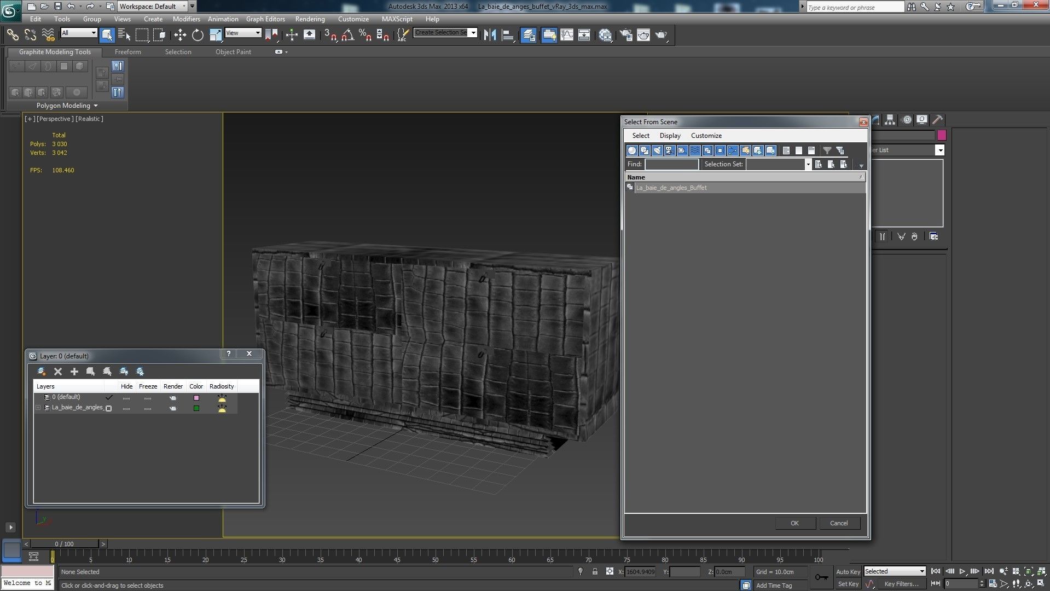Create new layer with plus icon

(x=74, y=372)
